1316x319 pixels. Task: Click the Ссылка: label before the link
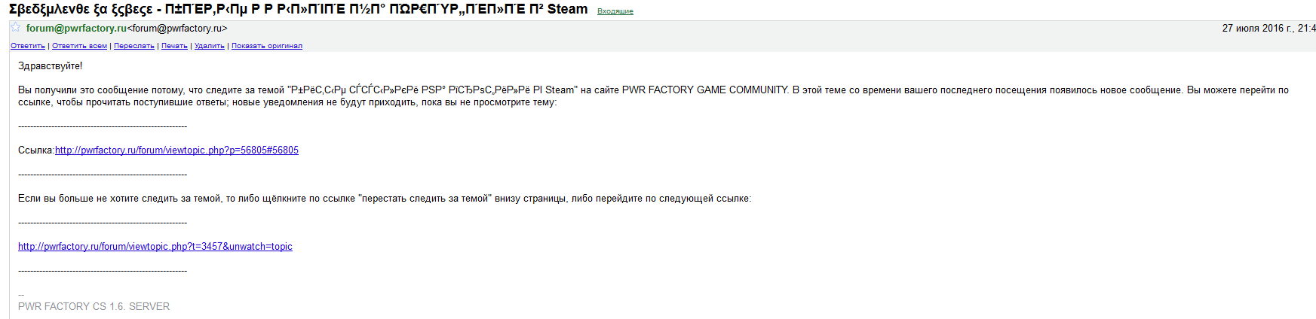[x=36, y=150]
